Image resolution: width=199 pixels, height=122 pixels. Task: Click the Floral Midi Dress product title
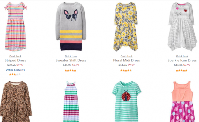tap(126, 60)
